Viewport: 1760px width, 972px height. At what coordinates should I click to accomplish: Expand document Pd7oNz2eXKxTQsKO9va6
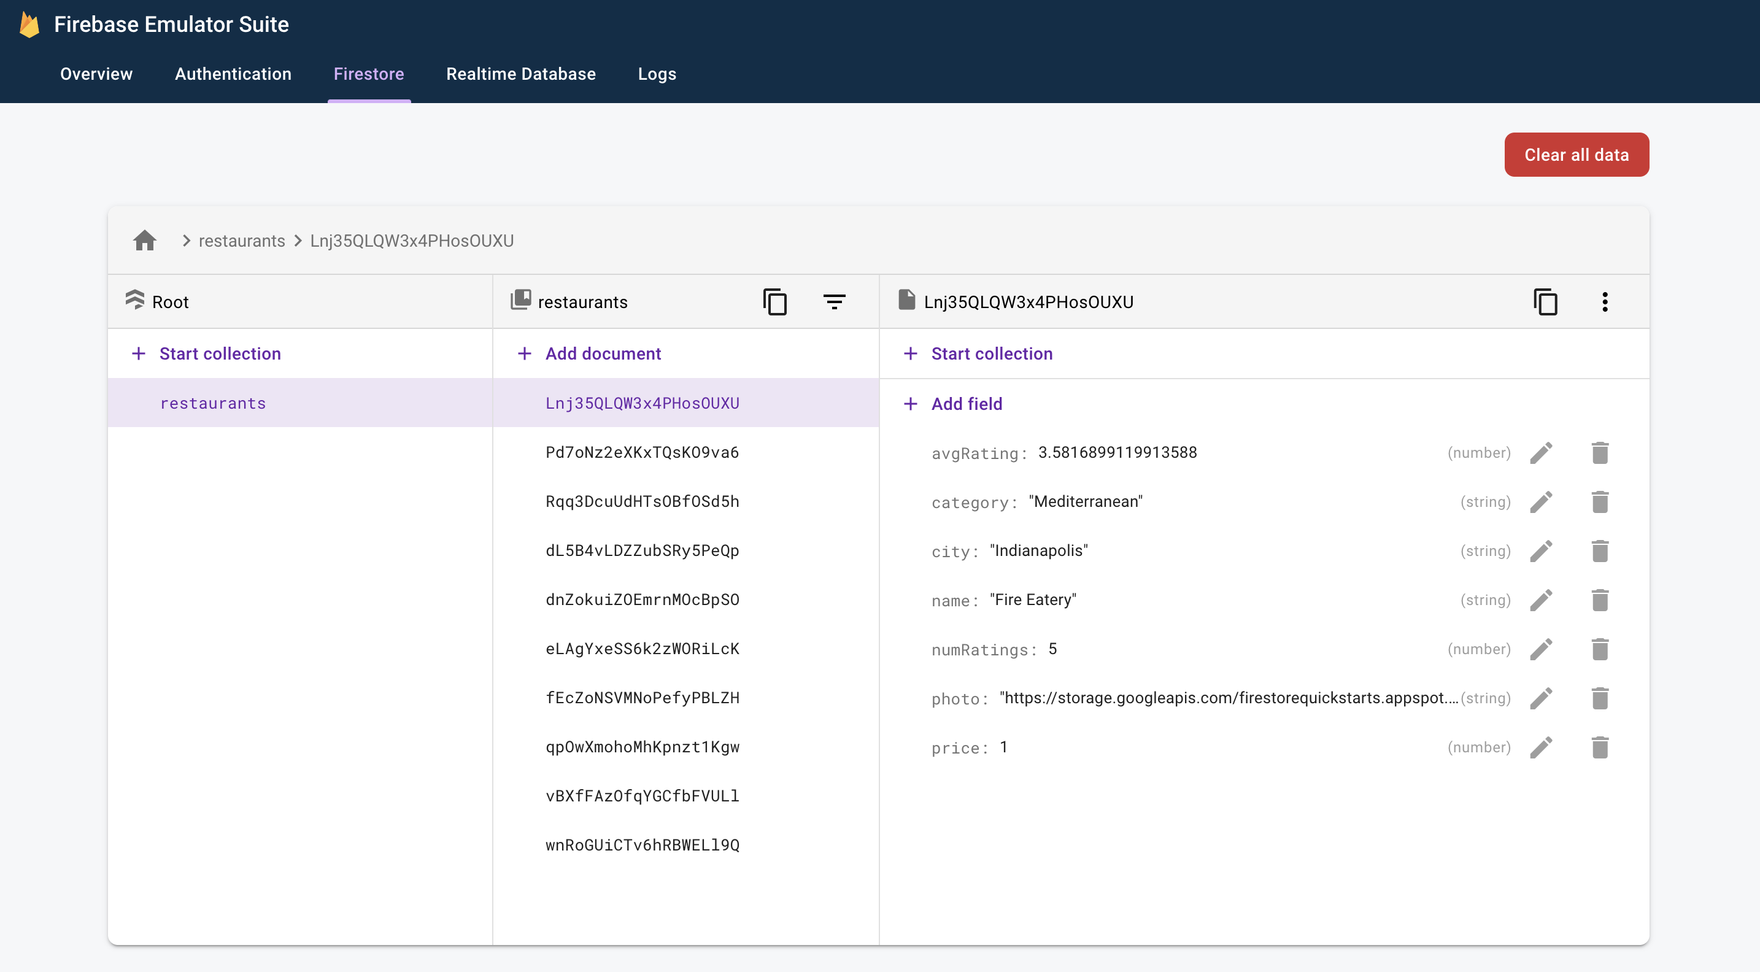click(x=643, y=451)
